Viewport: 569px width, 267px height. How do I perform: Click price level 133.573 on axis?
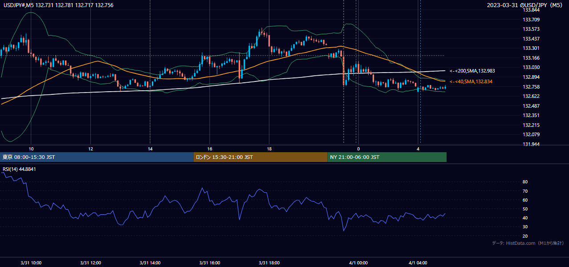(x=531, y=29)
